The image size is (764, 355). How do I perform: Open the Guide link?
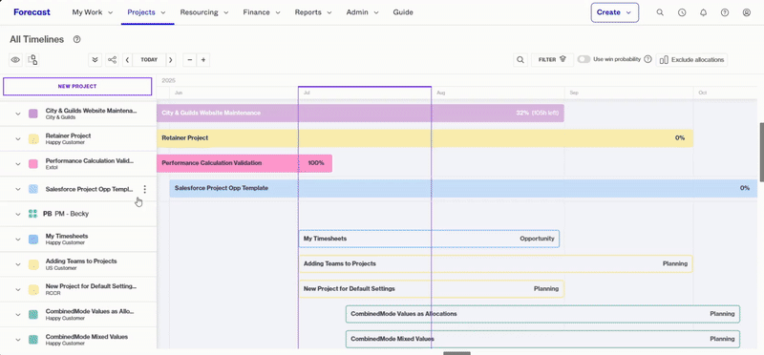[403, 12]
